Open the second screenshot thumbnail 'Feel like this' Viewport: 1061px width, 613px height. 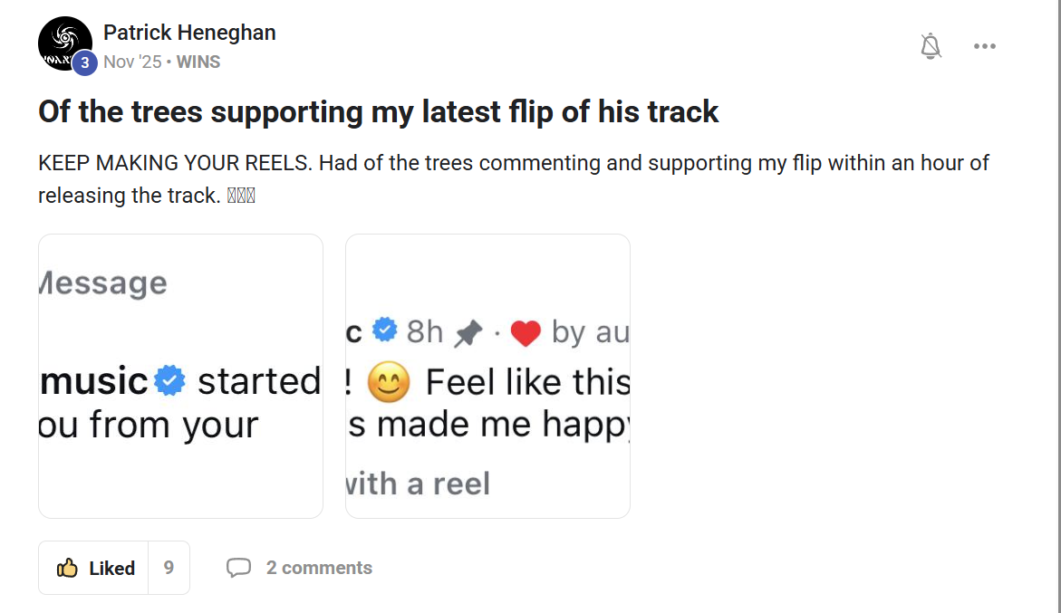(x=487, y=376)
